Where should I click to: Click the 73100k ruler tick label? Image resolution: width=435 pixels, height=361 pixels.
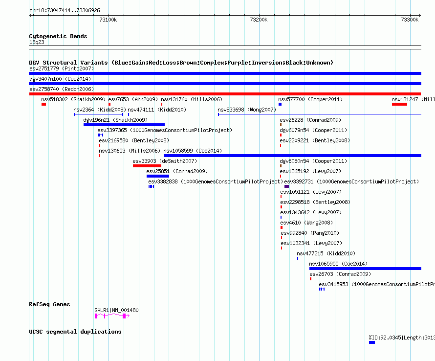click(108, 20)
